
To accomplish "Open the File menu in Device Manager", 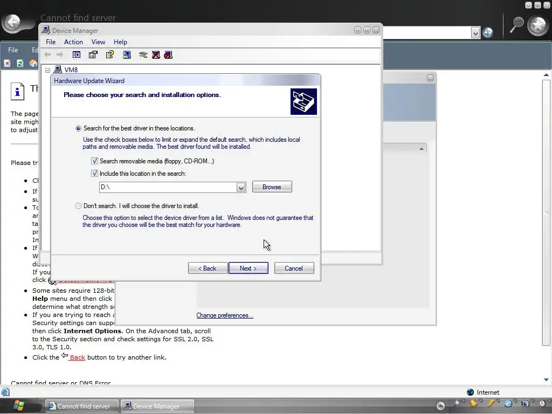I will tap(51, 42).
